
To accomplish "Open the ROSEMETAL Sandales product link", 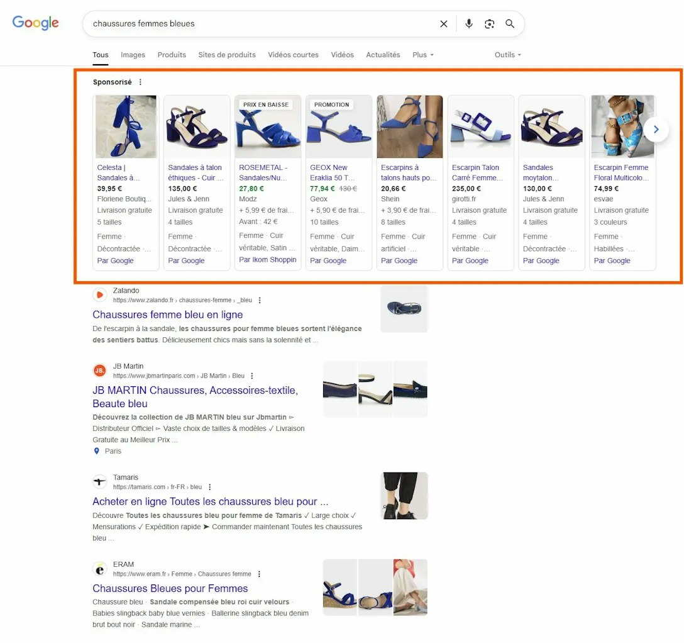I will (263, 172).
